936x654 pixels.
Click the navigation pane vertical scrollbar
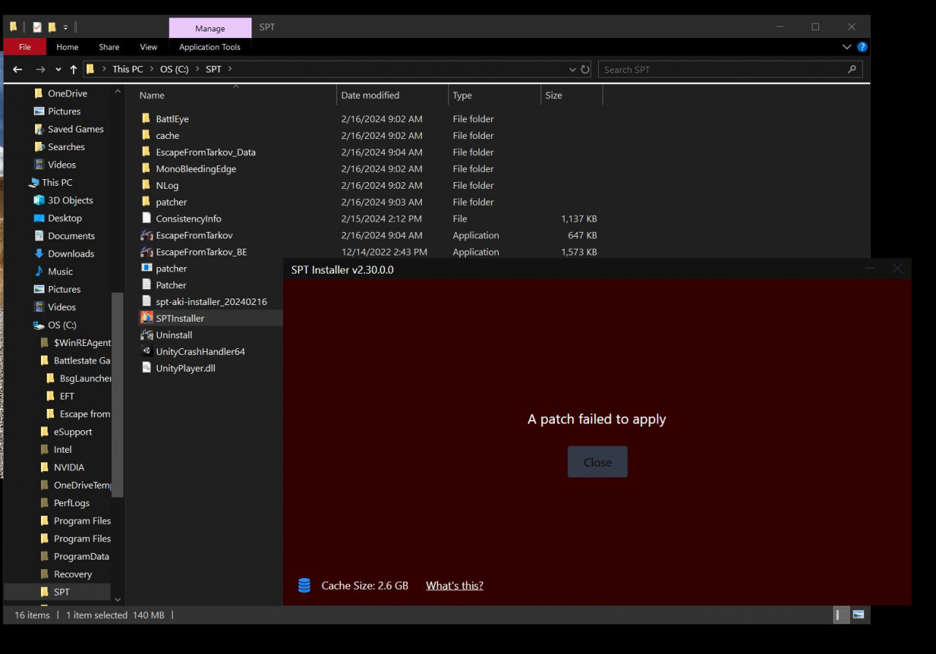point(117,395)
